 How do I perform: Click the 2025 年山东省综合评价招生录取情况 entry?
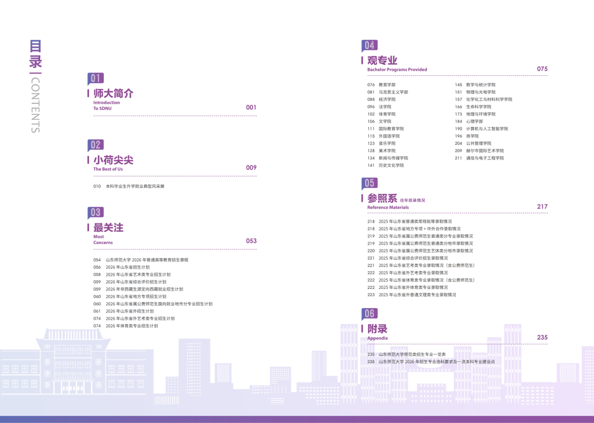(408, 258)
